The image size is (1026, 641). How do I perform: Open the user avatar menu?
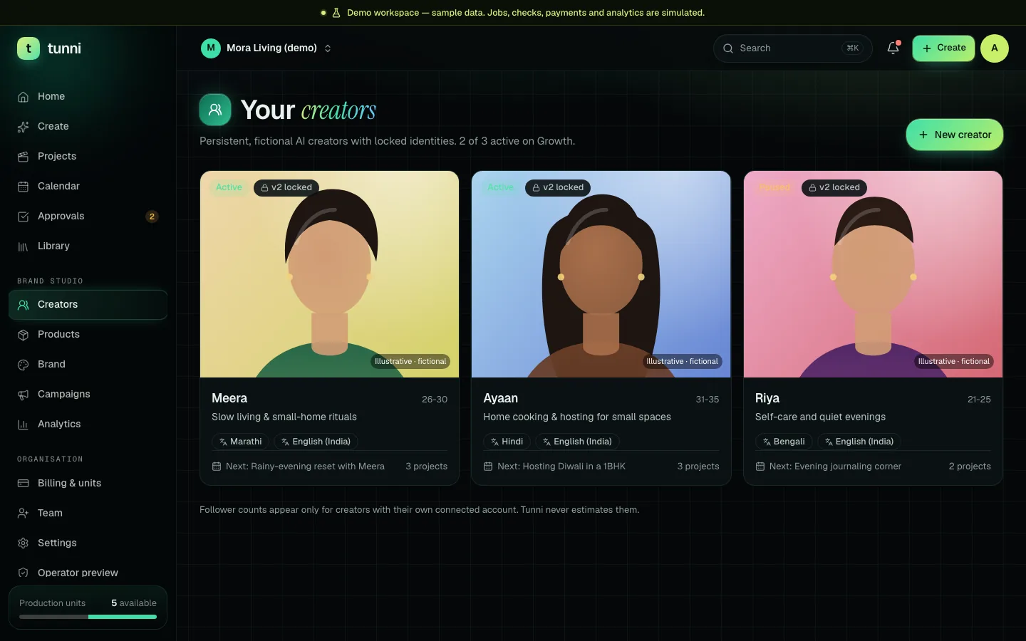[995, 48]
